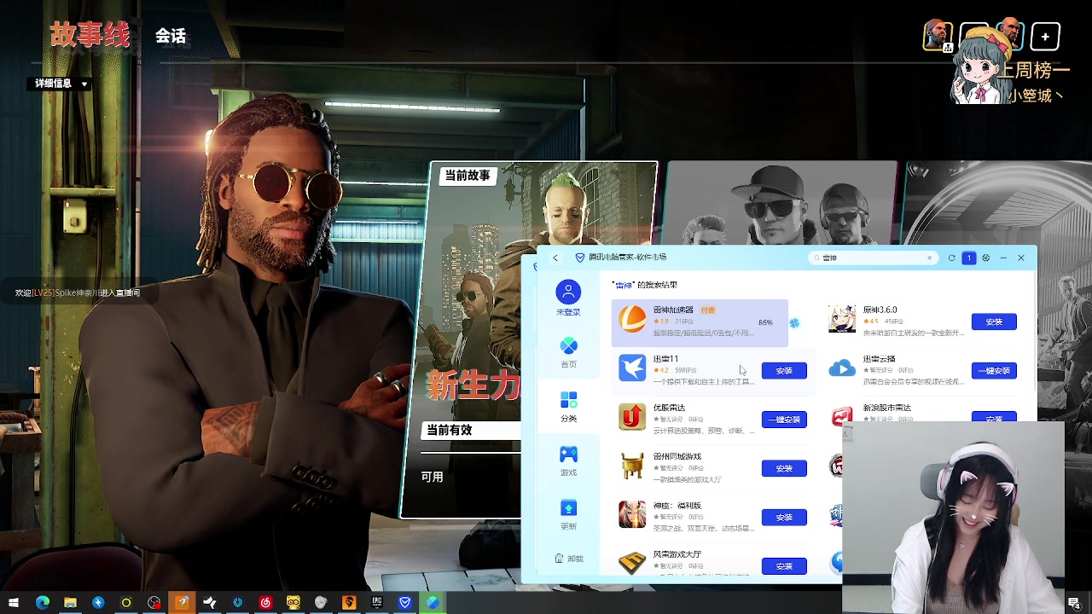Image resolution: width=1092 pixels, height=614 pixels.
Task: Select the masked heisters story card
Action: pyautogui.click(x=781, y=203)
